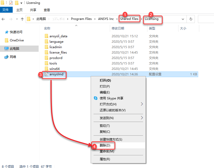
Task: Sort by 大小 column header
Action: click(x=183, y=28)
